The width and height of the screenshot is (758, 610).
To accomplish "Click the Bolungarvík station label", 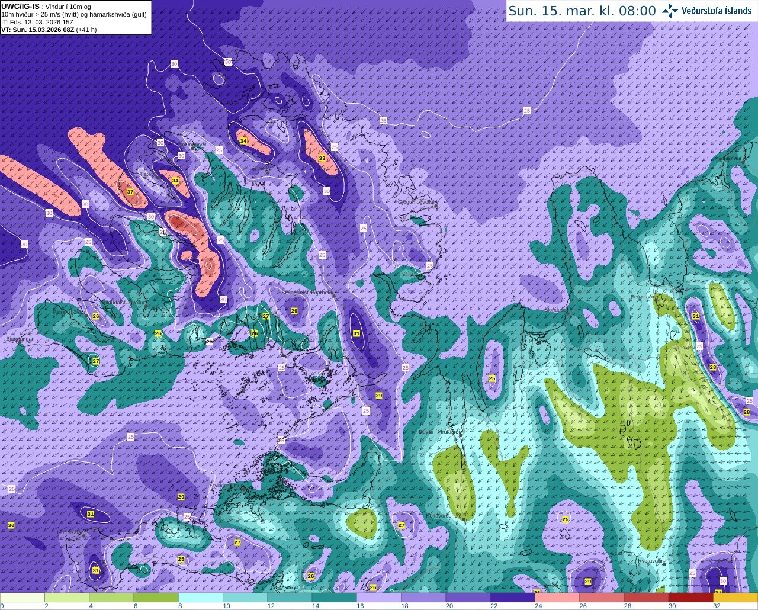I will pyautogui.click(x=192, y=145).
